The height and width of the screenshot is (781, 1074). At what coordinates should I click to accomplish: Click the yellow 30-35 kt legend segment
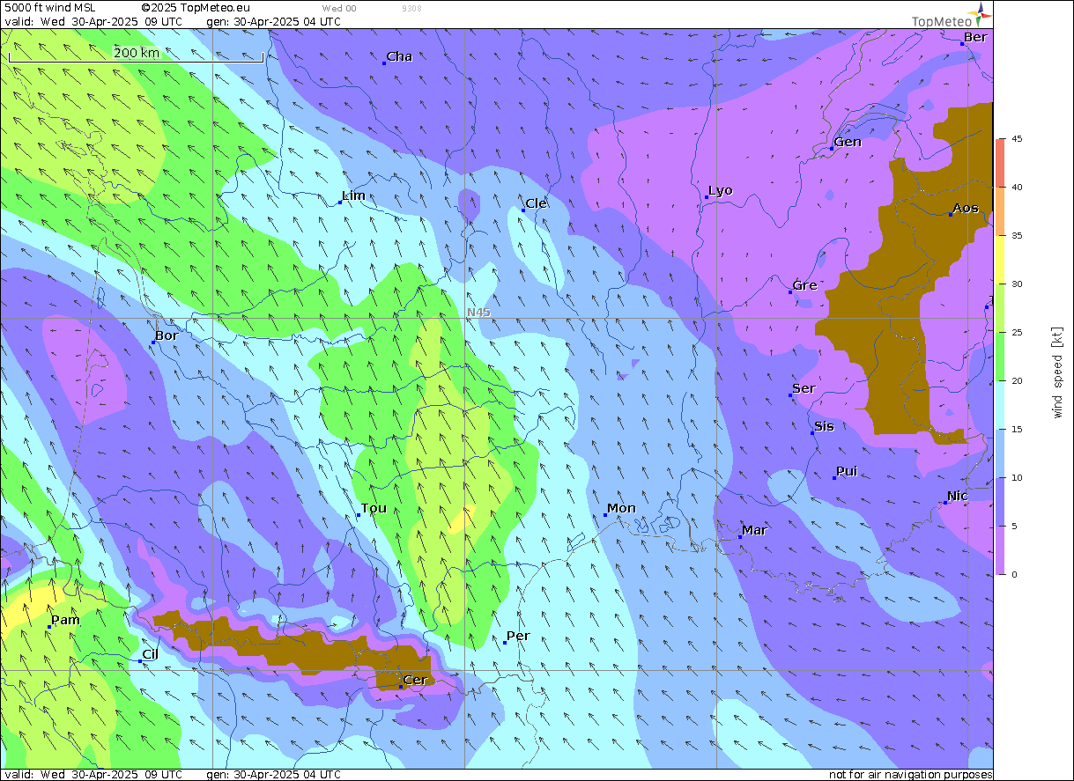click(x=1001, y=260)
